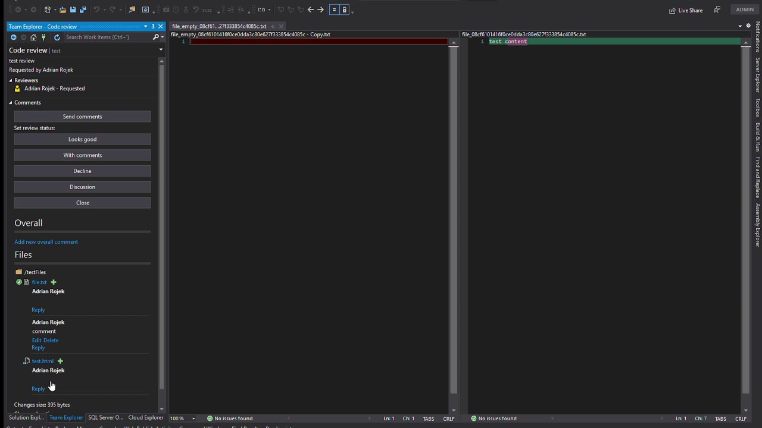Click the Close review button
Screen dimensions: 762x428
(83, 203)
